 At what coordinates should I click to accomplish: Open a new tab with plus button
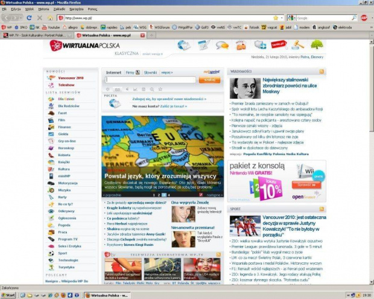click(151, 36)
